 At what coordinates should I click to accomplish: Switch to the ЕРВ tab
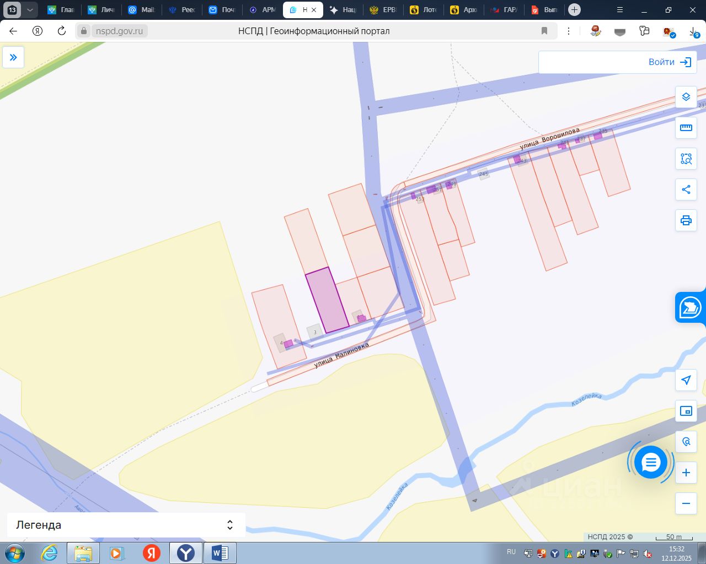383,10
